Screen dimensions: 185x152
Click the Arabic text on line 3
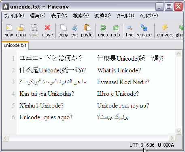point(53,82)
